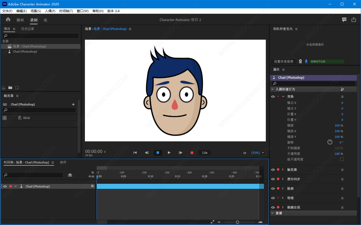The height and width of the screenshot is (225, 361).
Task: Open the 人偶(P) menu
Action: click(50, 11)
